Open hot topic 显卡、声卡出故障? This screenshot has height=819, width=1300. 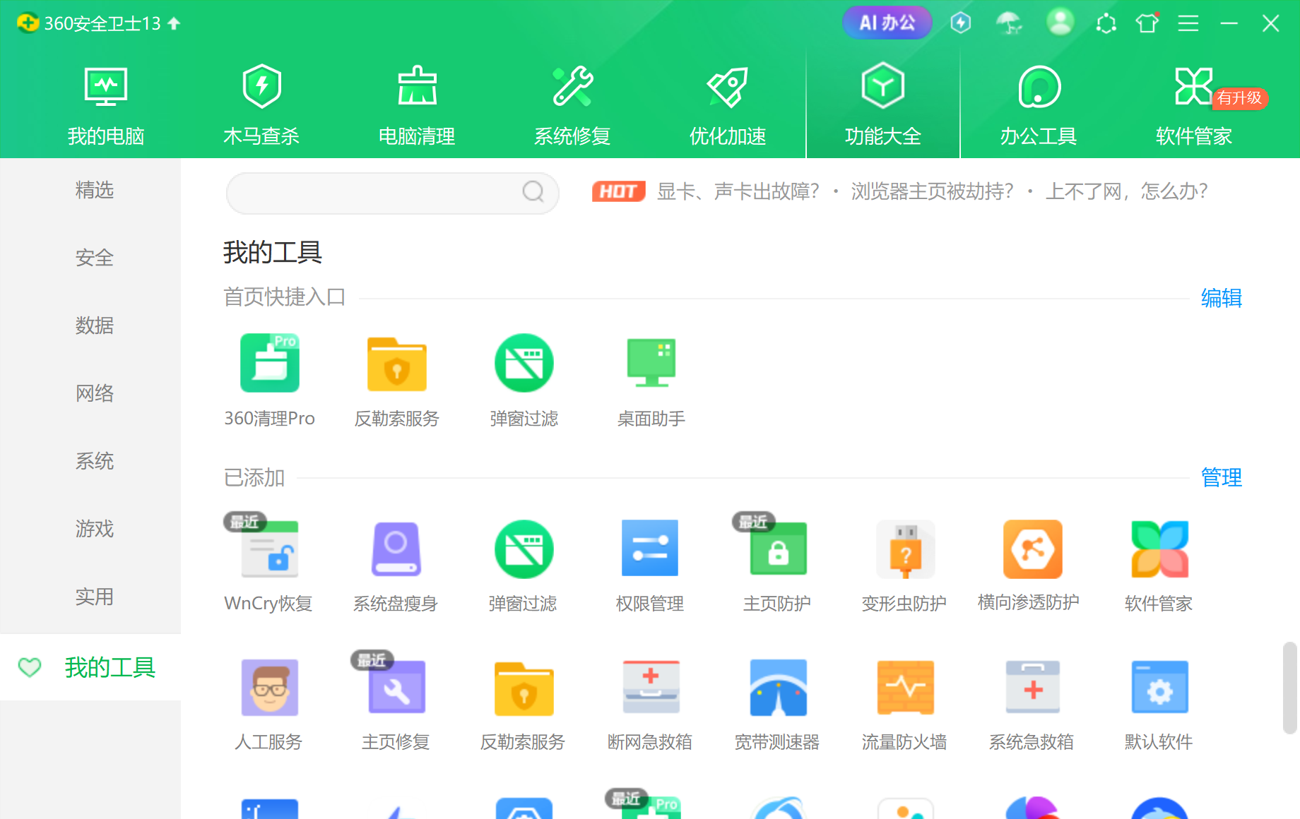tap(738, 191)
